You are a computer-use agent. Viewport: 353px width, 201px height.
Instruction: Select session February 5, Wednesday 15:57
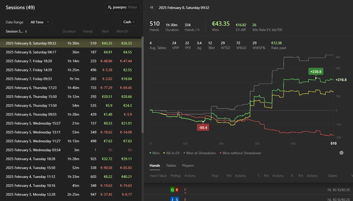tap(71, 123)
